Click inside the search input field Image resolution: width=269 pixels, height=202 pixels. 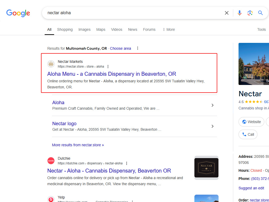(x=131, y=13)
